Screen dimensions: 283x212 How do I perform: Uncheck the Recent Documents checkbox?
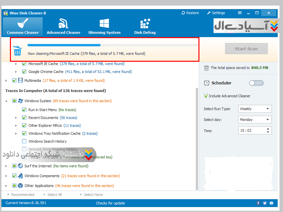[x=24, y=118]
